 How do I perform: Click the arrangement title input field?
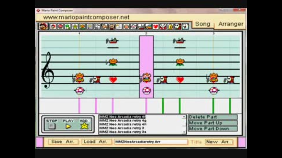(151, 142)
